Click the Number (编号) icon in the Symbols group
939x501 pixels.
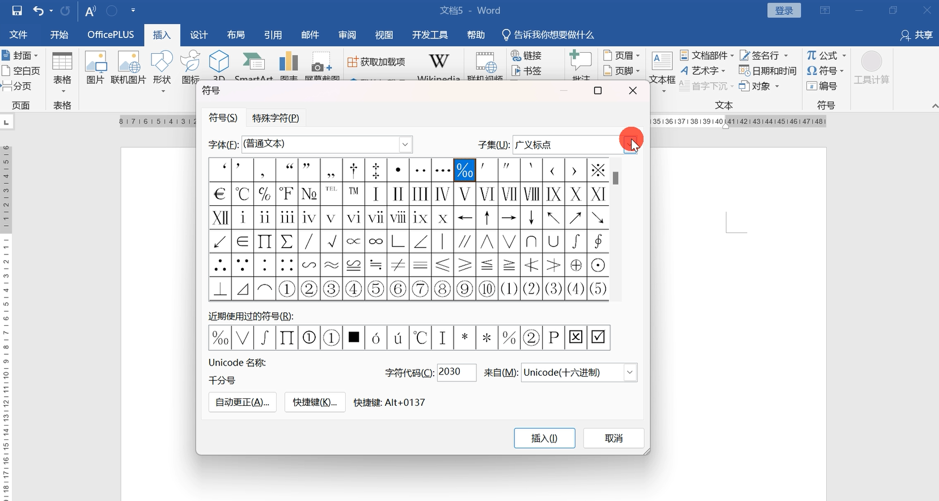(x=812, y=86)
